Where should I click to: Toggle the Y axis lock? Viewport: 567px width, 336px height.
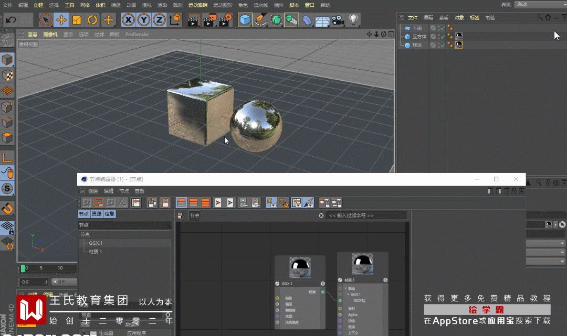tap(143, 19)
